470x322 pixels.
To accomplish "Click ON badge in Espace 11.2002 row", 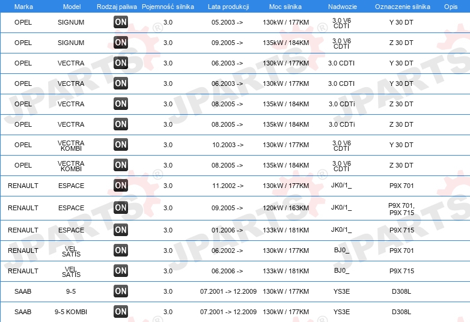I will pyautogui.click(x=121, y=185).
